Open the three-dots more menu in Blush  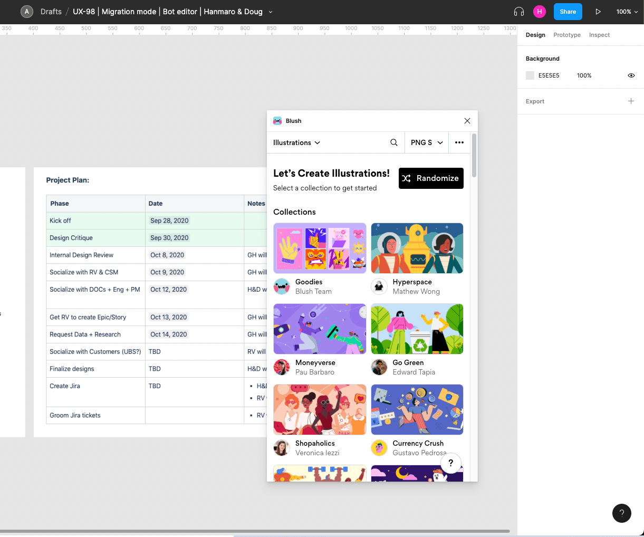[459, 142]
